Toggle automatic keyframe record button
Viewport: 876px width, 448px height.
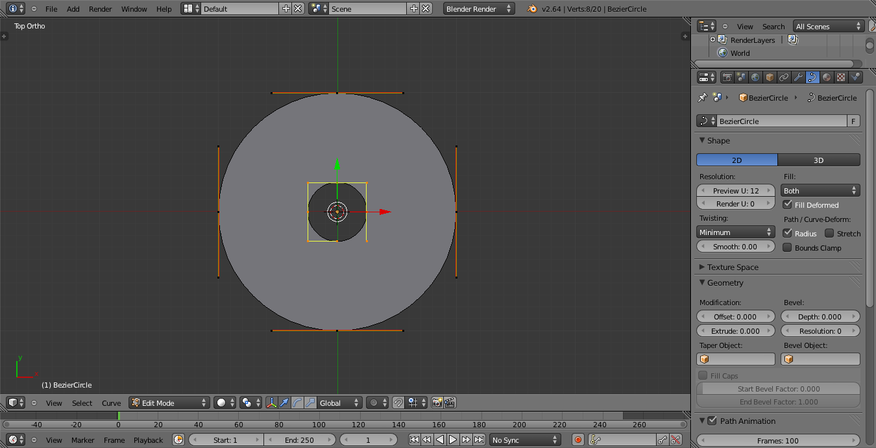[x=578, y=440]
